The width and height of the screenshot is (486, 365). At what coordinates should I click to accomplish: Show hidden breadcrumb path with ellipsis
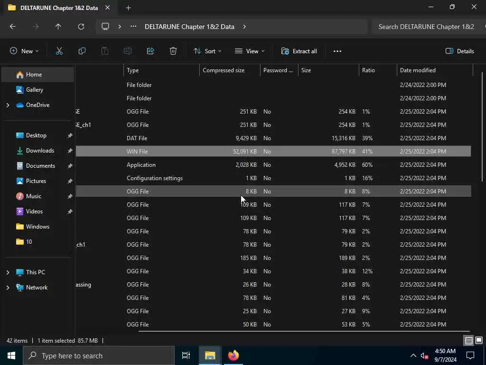tap(133, 27)
